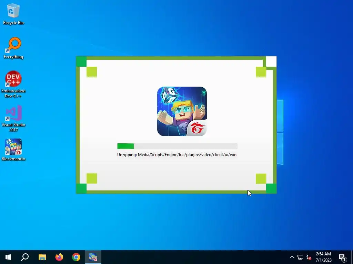
Task: Select the Embarcadero Dev-C++ desktop shortcut
Action: [13, 84]
